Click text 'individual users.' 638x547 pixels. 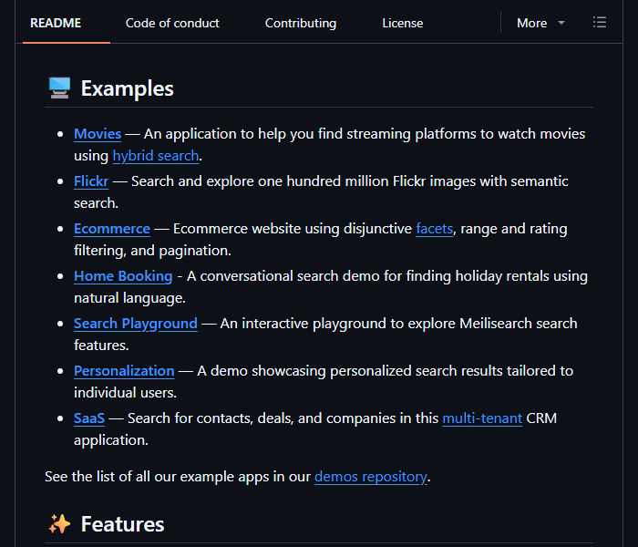coord(126,393)
